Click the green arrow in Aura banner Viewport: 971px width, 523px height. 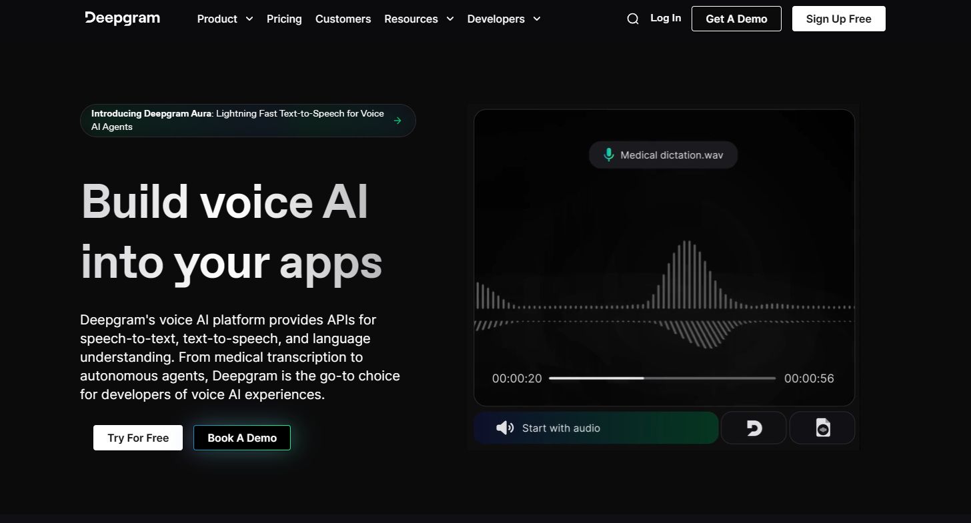397,121
